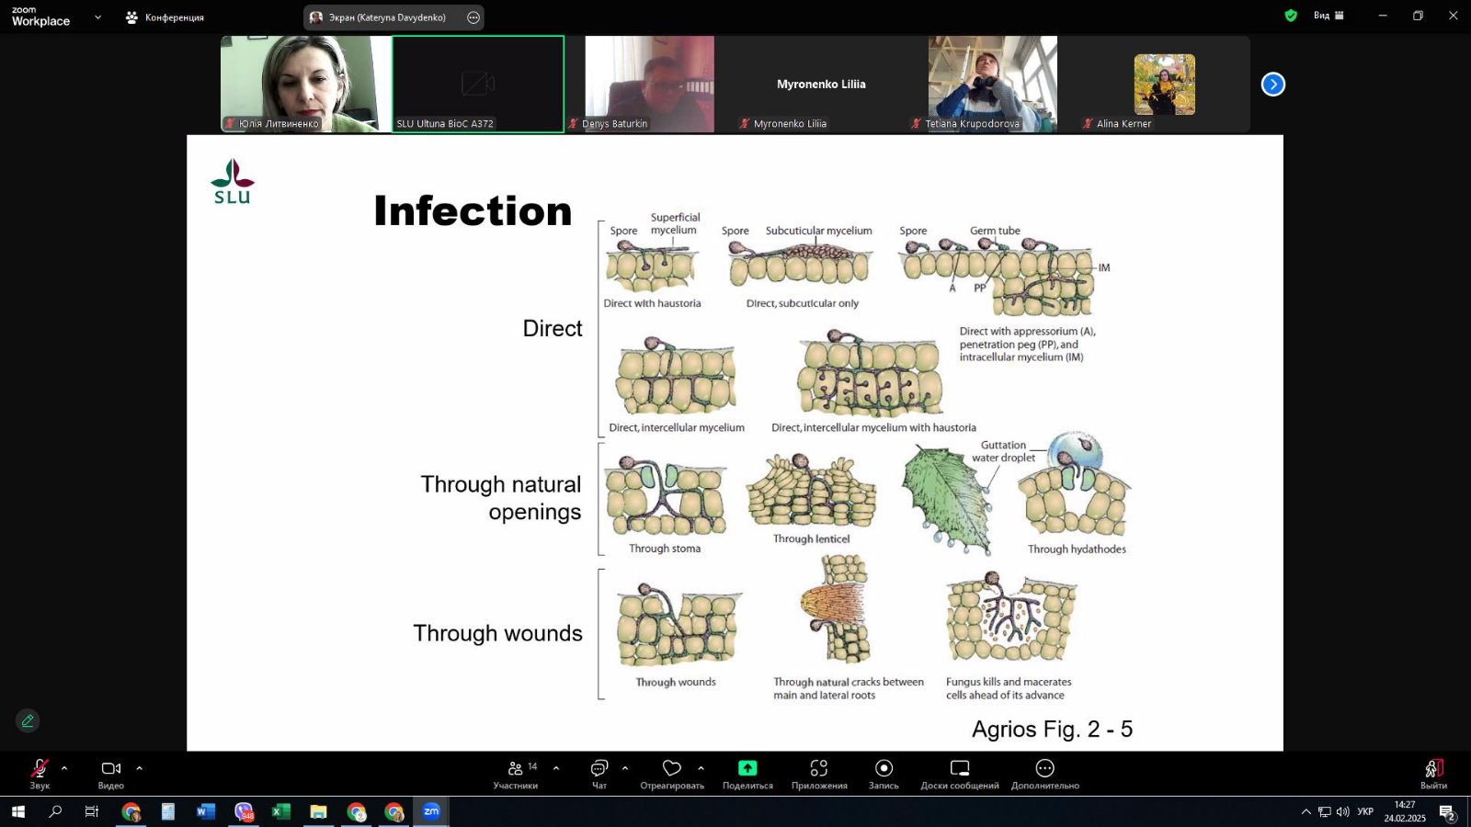Image resolution: width=1471 pixels, height=827 pixels.
Task: Open Word from taskbar
Action: pos(206,811)
